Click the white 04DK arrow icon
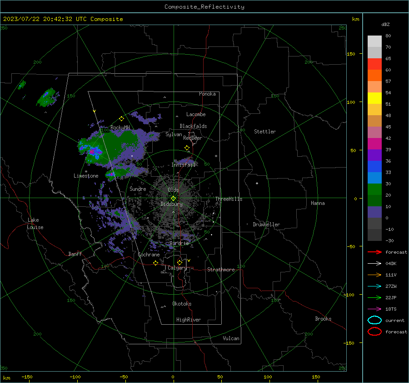The width and height of the screenshot is (409, 383). tap(374, 263)
